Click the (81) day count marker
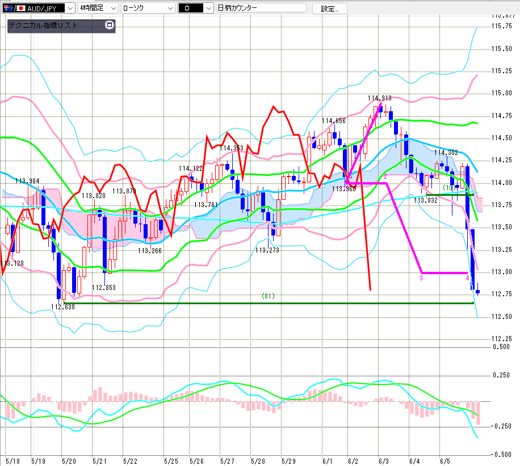This screenshot has height=466, width=520. tap(268, 296)
